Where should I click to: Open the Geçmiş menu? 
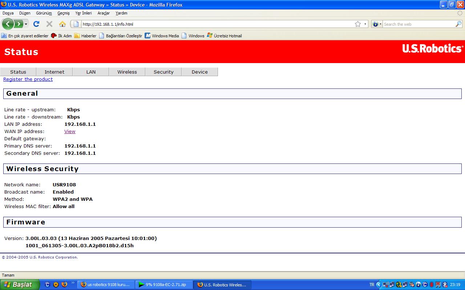coord(64,13)
